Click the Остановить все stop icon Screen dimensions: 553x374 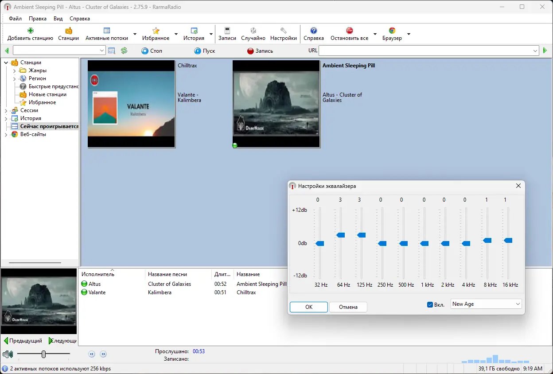click(349, 31)
